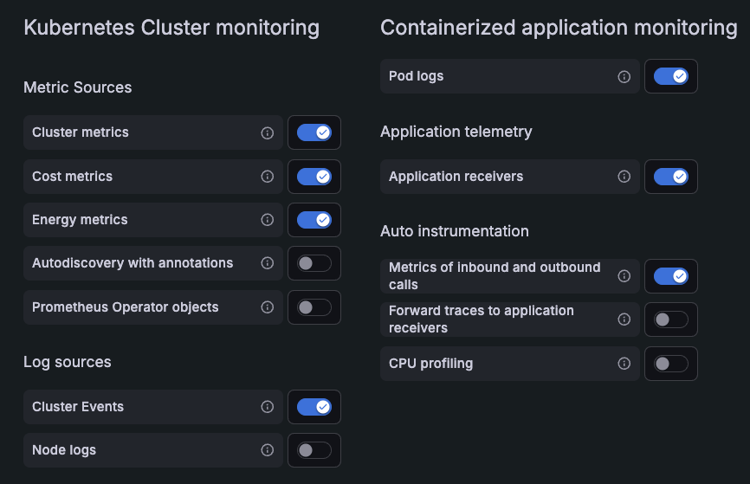Enable Prometheus Operator objects switch
Image resolution: width=750 pixels, height=484 pixels.
(x=314, y=307)
